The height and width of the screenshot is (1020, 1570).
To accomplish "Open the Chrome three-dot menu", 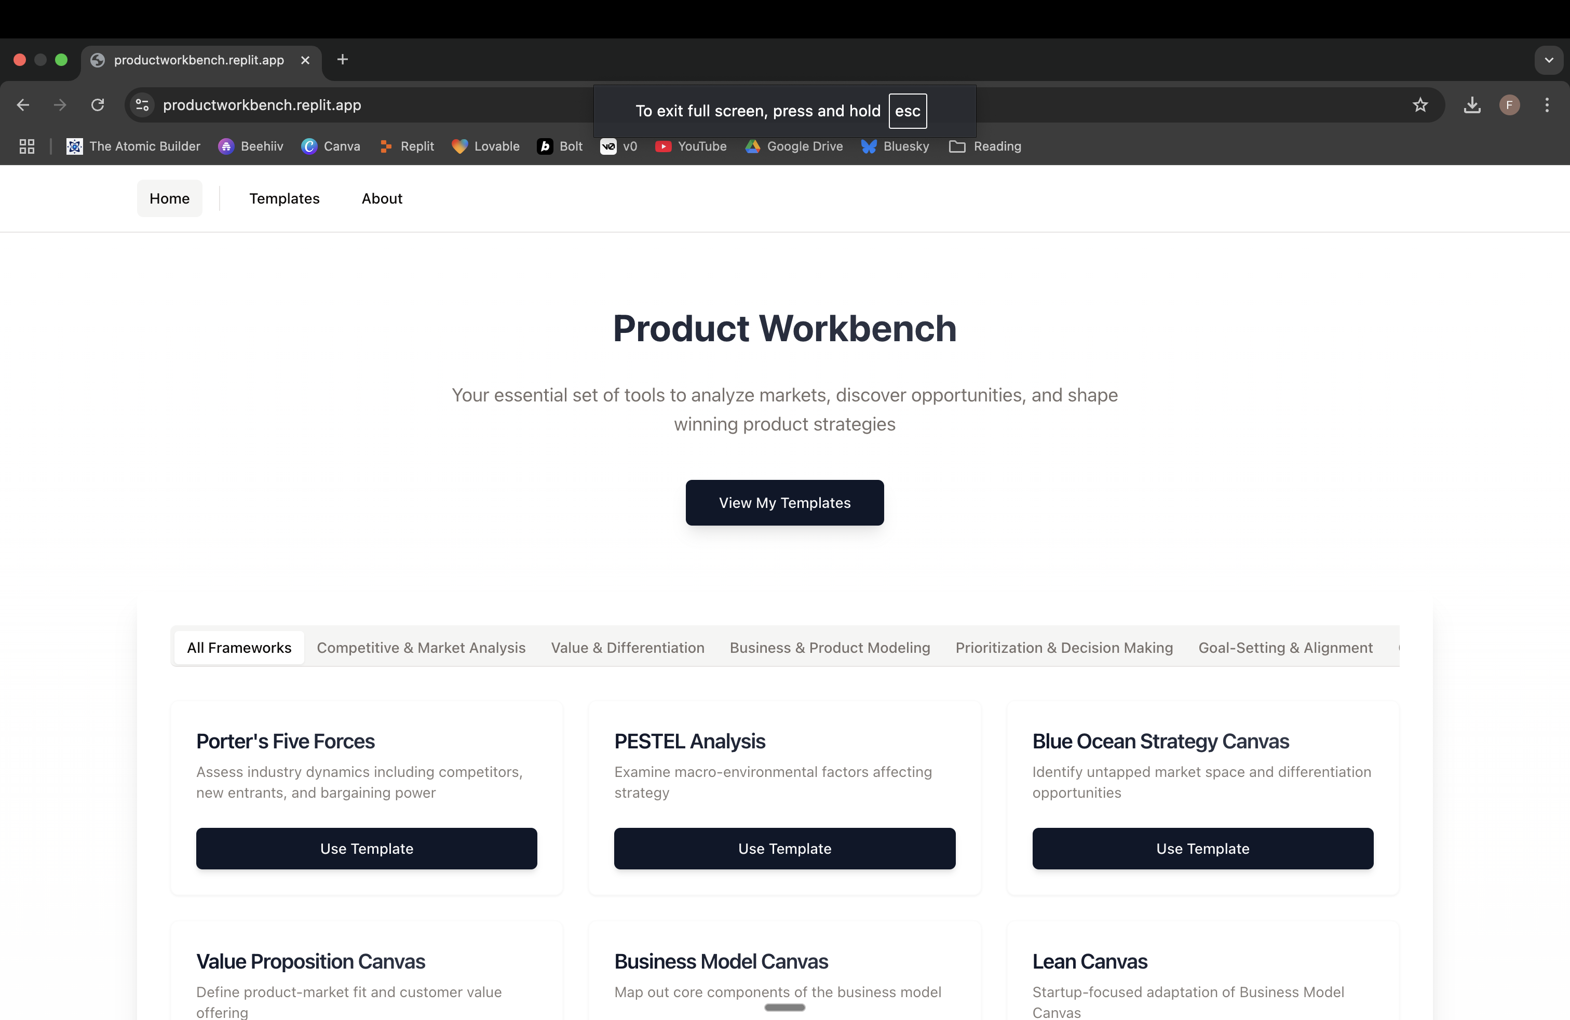I will point(1546,105).
